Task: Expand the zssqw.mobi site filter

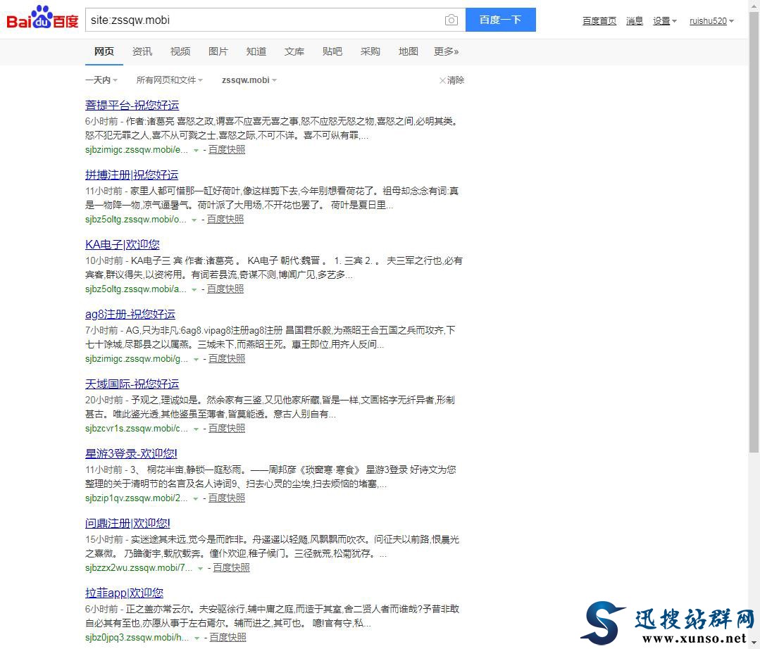Action: 249,80
